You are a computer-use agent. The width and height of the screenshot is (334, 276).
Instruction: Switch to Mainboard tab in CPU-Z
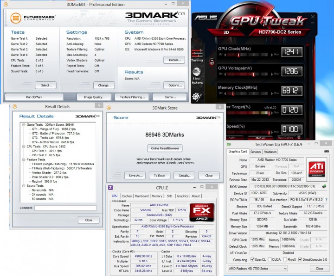pos(141,196)
